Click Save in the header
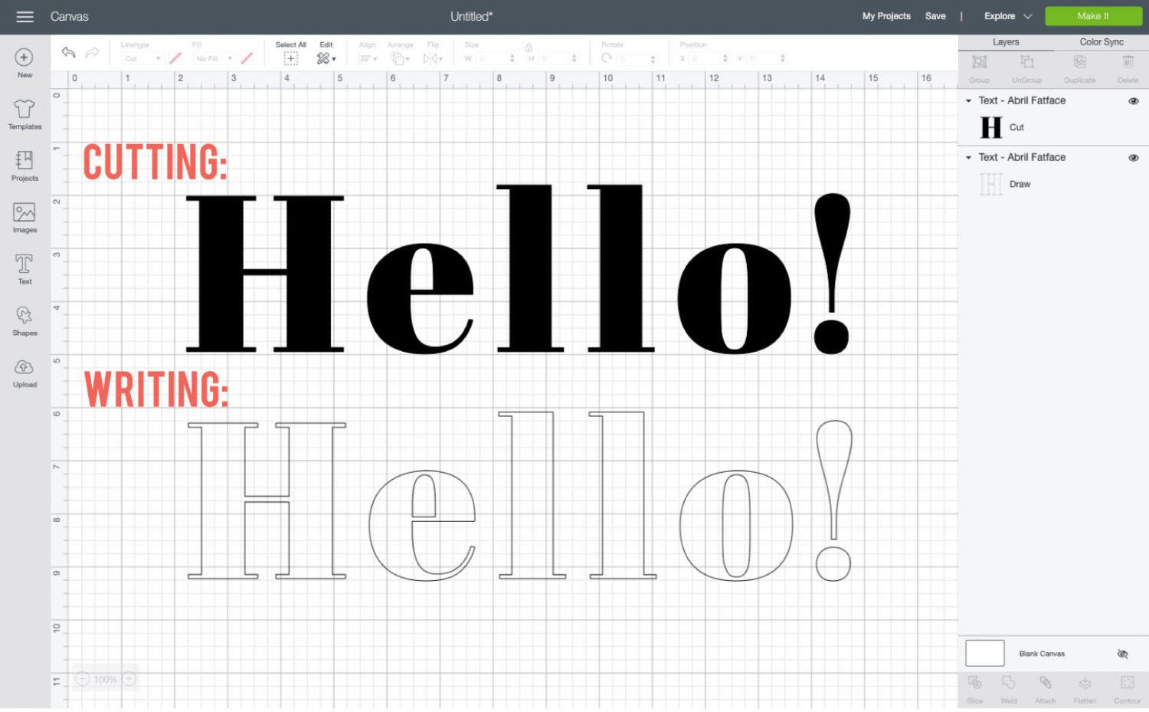The image size is (1149, 712). (935, 16)
